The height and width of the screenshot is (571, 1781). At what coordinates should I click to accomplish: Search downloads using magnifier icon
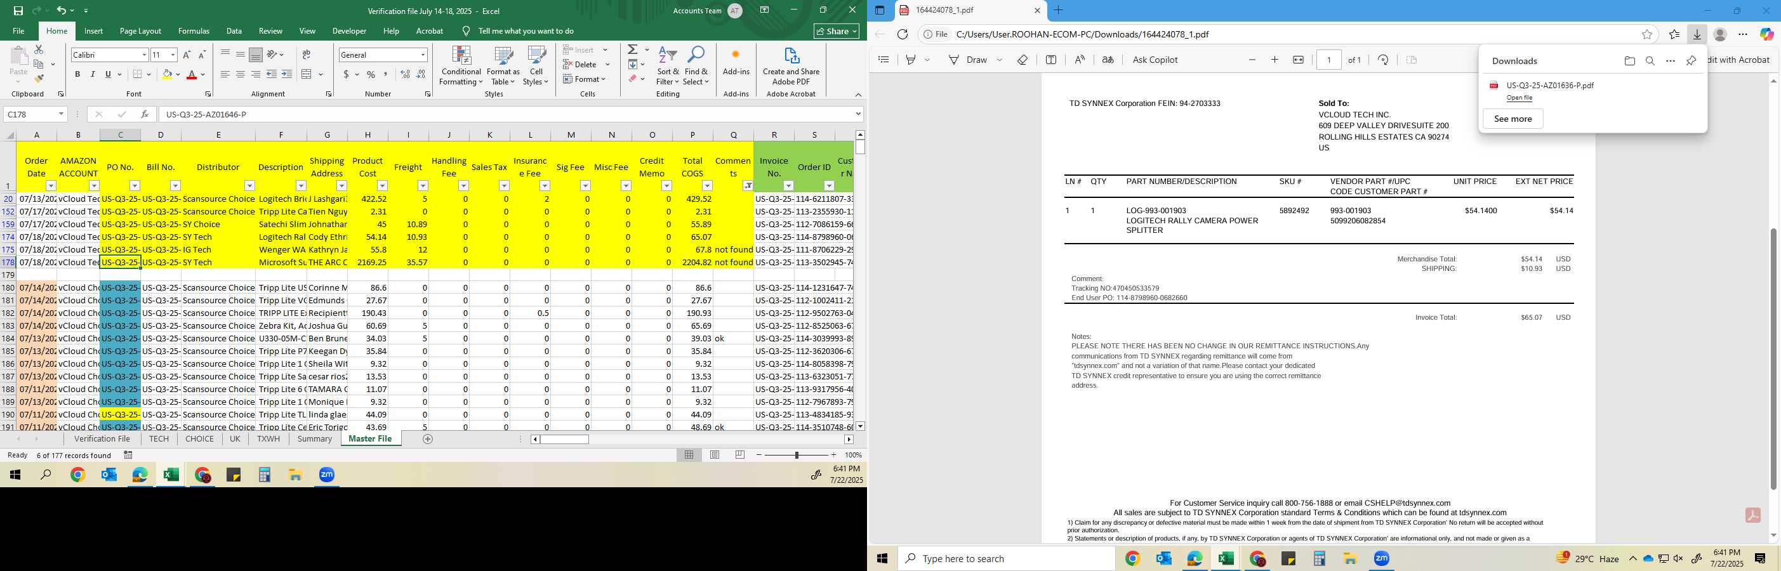[1650, 61]
